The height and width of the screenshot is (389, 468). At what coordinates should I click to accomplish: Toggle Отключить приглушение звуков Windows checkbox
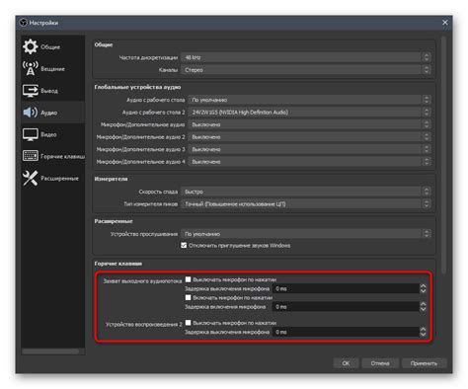click(184, 245)
